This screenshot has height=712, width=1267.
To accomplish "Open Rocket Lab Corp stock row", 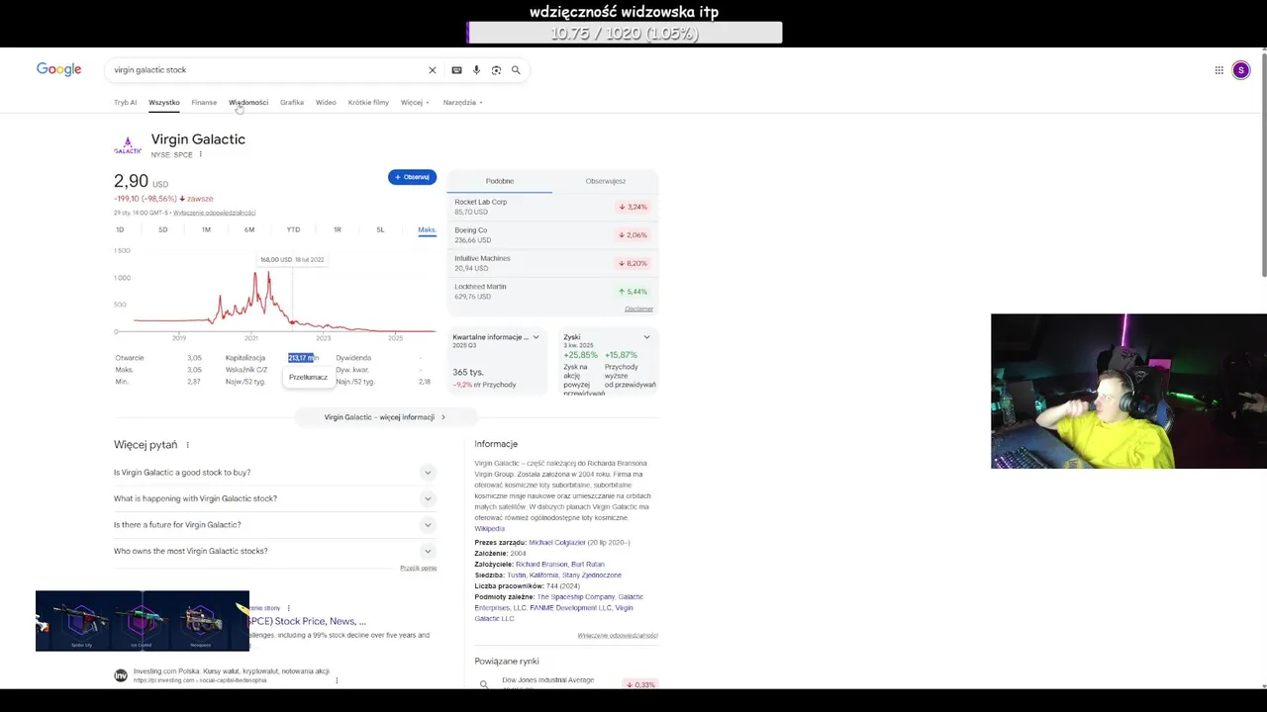I will pyautogui.click(x=552, y=207).
